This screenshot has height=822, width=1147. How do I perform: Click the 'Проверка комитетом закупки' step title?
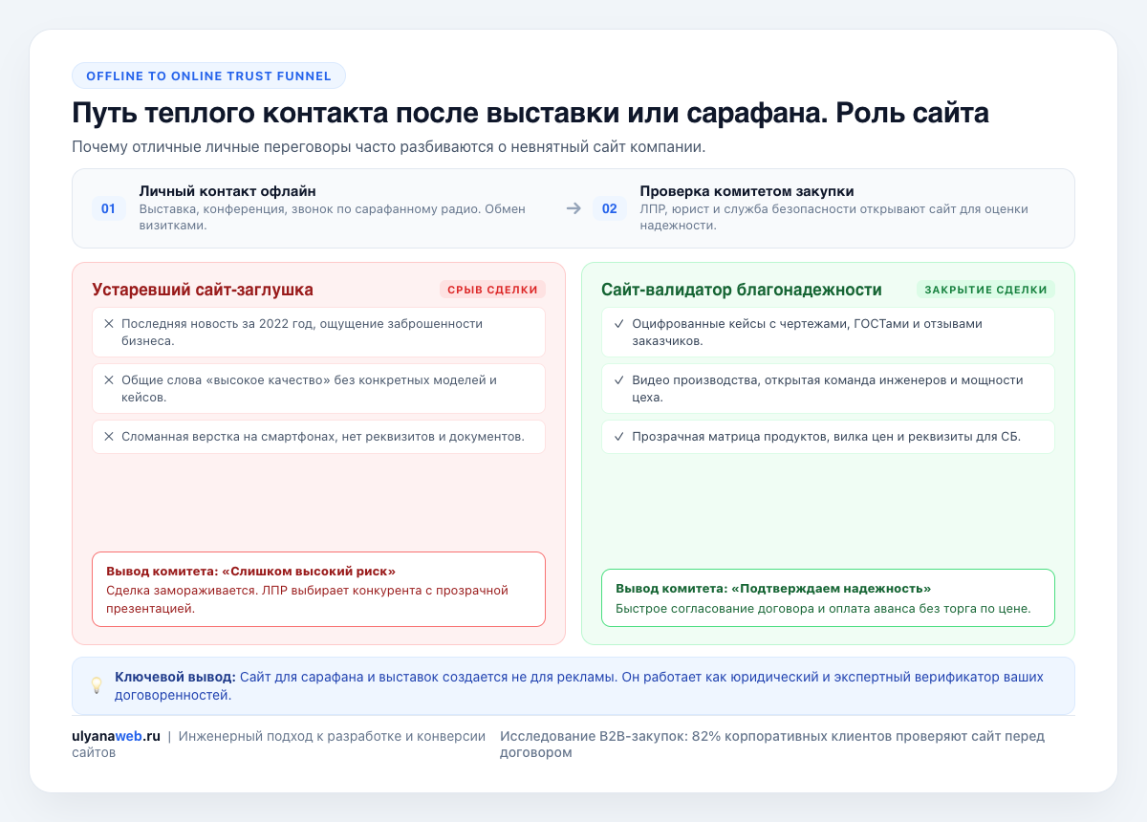point(747,191)
